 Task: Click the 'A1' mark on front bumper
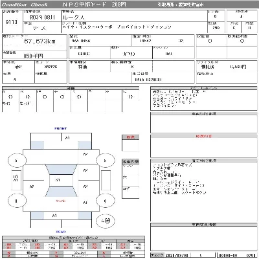click(67, 138)
